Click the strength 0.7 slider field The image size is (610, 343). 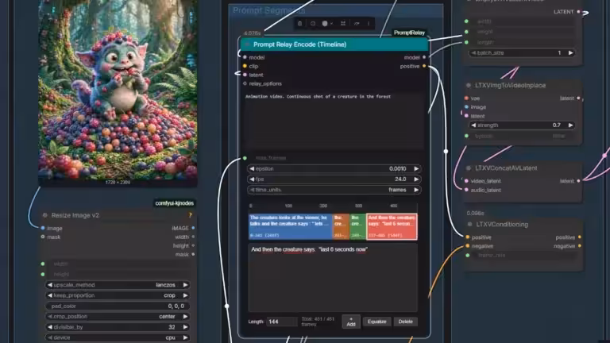tap(522, 125)
